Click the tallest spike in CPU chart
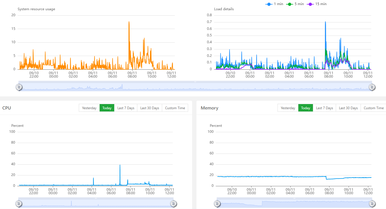Viewport: 386px width, 209px height. (120, 165)
